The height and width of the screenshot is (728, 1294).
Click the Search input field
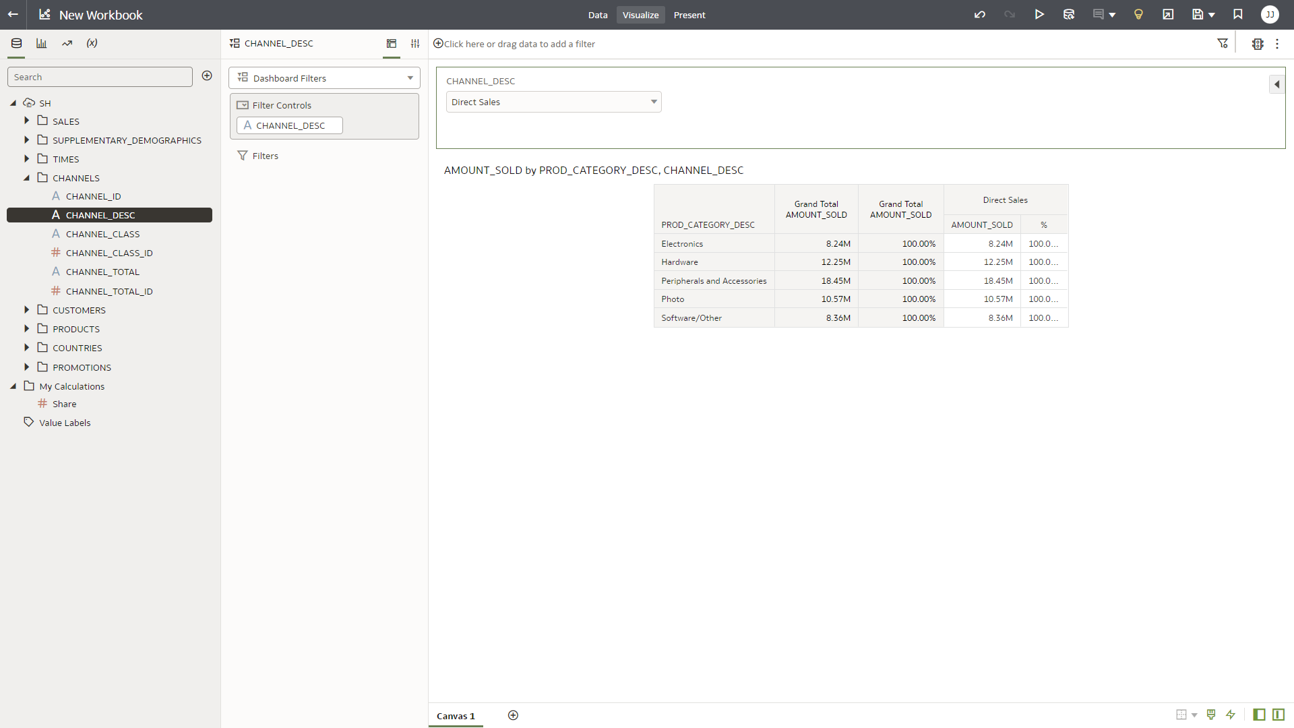[100, 77]
